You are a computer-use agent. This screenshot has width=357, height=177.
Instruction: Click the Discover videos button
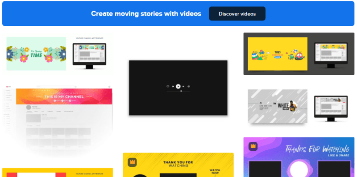point(237,14)
